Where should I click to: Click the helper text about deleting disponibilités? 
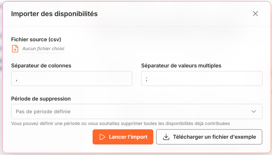point(121,124)
